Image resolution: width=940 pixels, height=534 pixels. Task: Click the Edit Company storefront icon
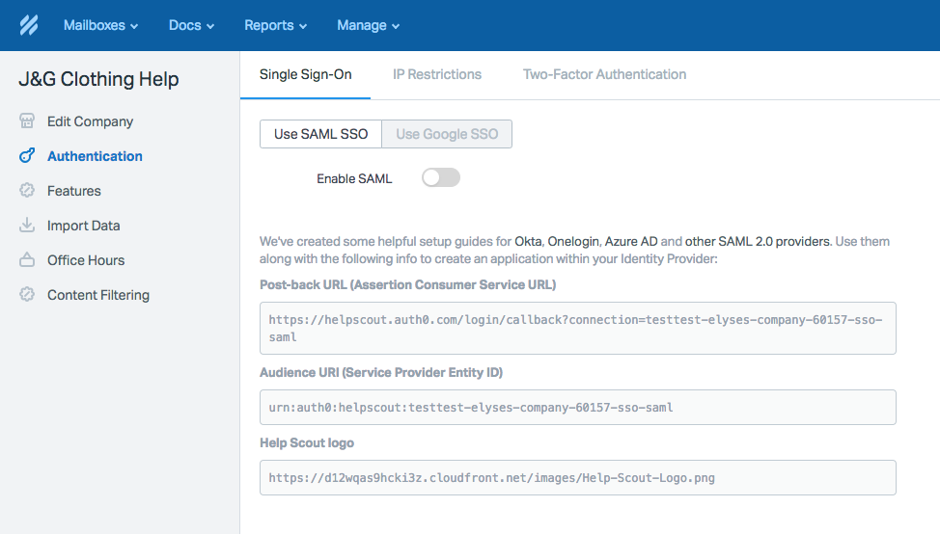coord(27,121)
